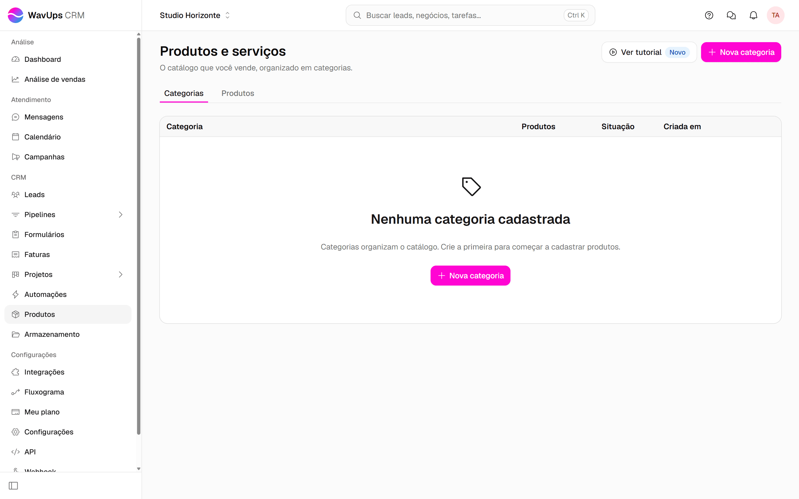Collapse sidebar using the panel icon
This screenshot has height=499, width=799.
tap(13, 485)
